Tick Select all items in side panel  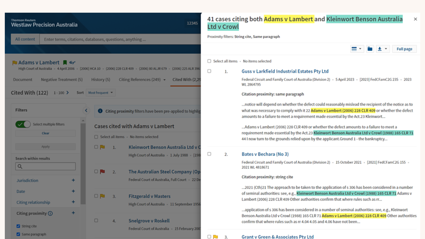[x=209, y=61]
